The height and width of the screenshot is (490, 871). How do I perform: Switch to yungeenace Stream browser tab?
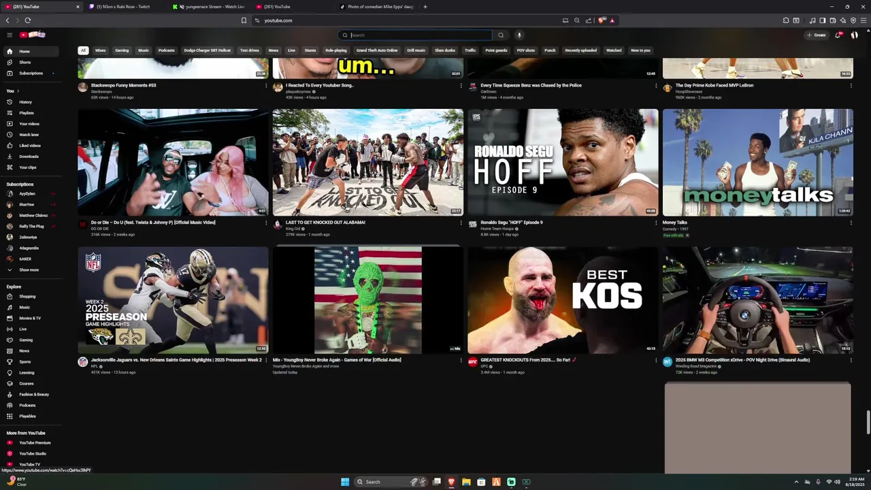(210, 7)
